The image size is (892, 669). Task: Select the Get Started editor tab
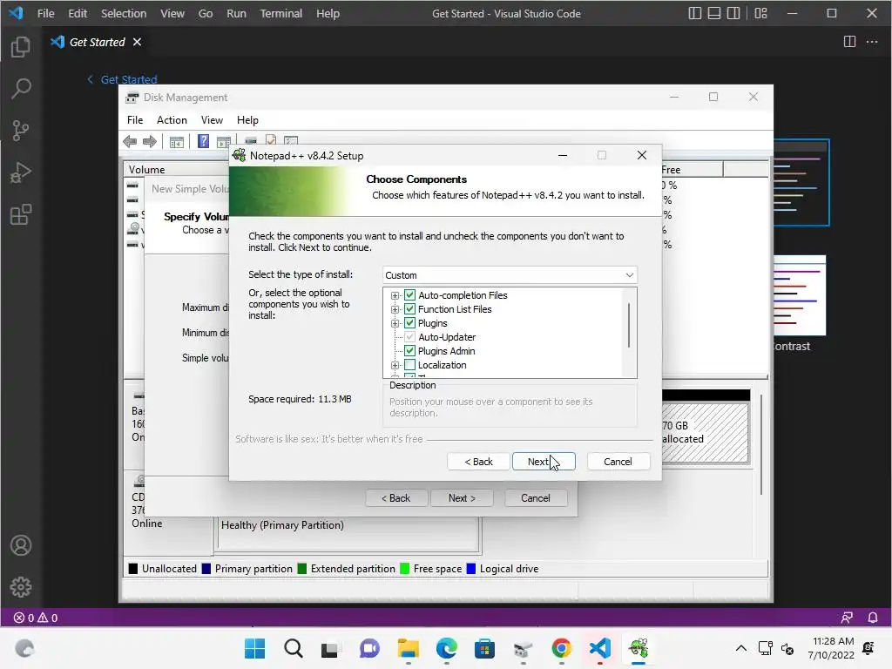[97, 42]
